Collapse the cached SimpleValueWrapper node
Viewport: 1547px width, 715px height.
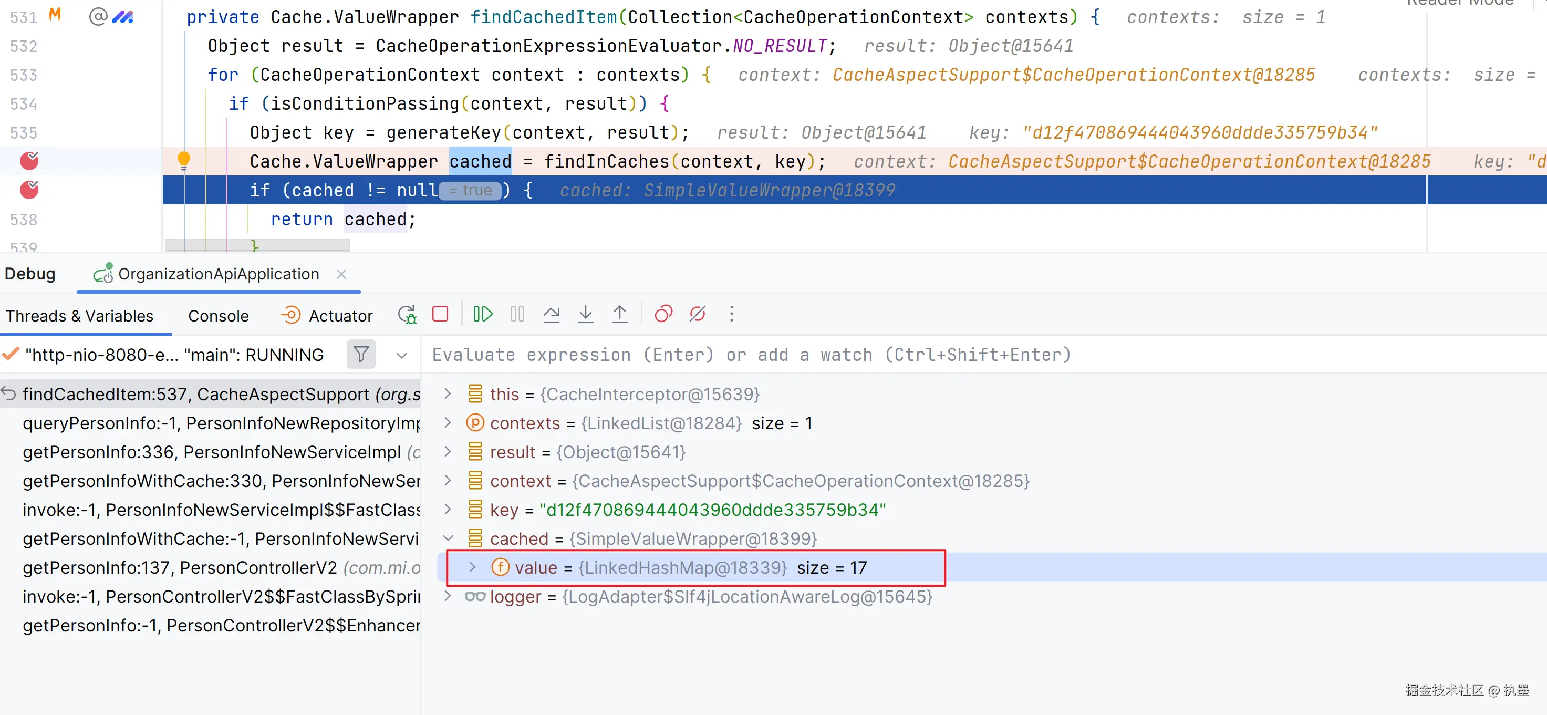448,538
